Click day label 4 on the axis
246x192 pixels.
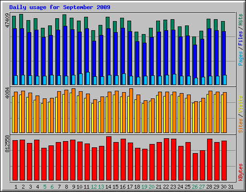click(37, 187)
